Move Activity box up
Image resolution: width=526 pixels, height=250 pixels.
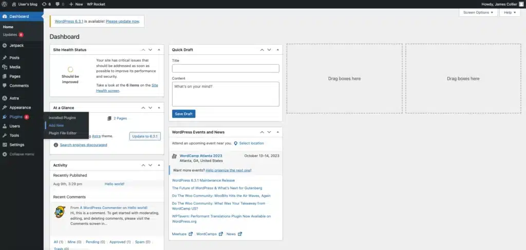pyautogui.click(x=143, y=165)
